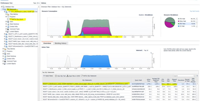
Task: Show Baseline view of Resource Consumption
Action: [x=141, y=15]
